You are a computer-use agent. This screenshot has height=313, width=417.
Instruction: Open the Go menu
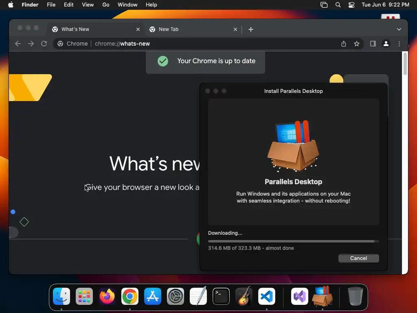click(106, 5)
